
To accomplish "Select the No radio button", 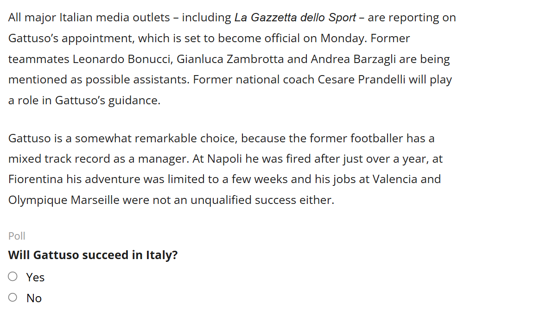I will [x=13, y=298].
